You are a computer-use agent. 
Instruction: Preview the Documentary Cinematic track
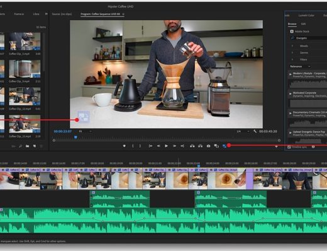click(x=291, y=113)
